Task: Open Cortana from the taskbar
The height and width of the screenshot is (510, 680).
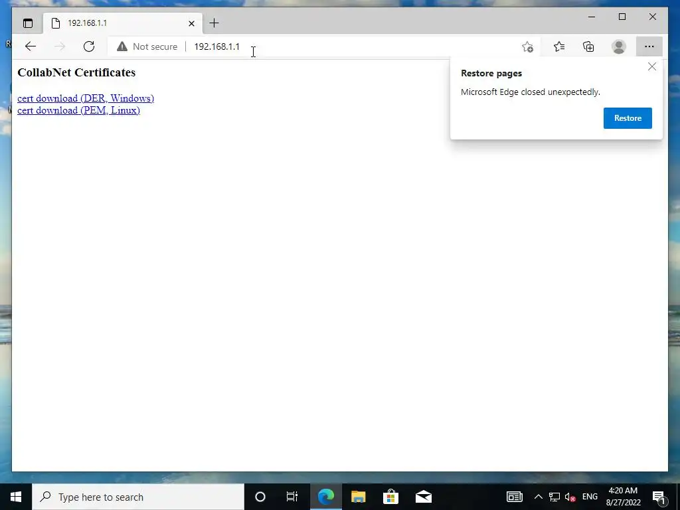Action: pos(260,497)
